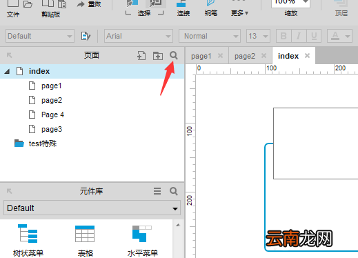This screenshot has width=358, height=258.
Task: Select the 钢笔 pen tool
Action: 211,8
